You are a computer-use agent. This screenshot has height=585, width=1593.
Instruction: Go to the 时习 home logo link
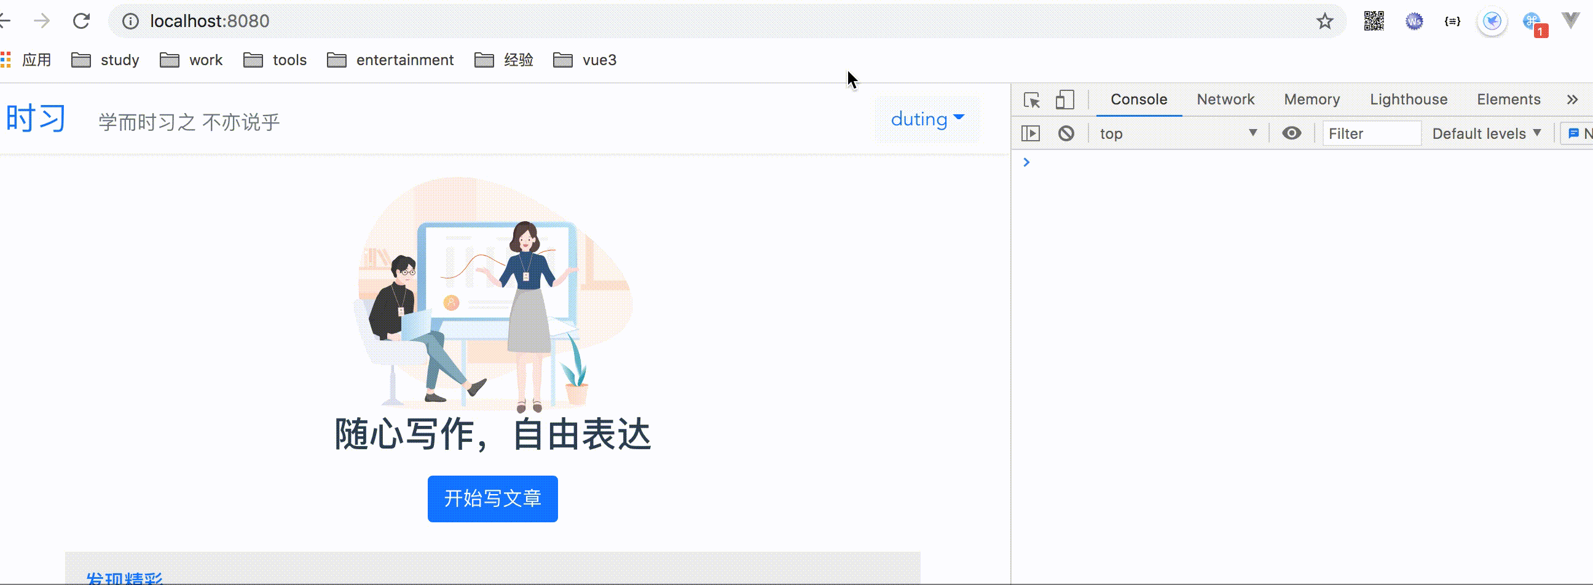[x=36, y=119]
